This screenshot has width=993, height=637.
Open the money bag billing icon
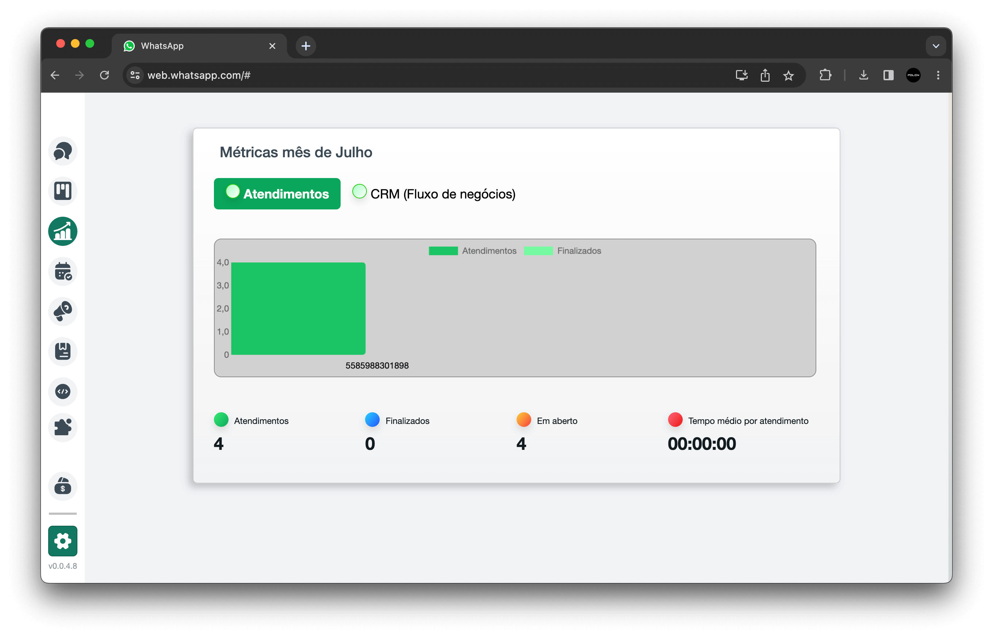coord(62,486)
